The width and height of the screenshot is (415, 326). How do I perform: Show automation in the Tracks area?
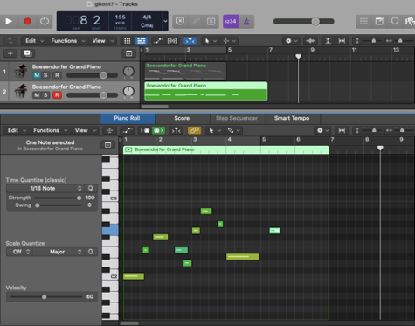pyautogui.click(x=158, y=41)
